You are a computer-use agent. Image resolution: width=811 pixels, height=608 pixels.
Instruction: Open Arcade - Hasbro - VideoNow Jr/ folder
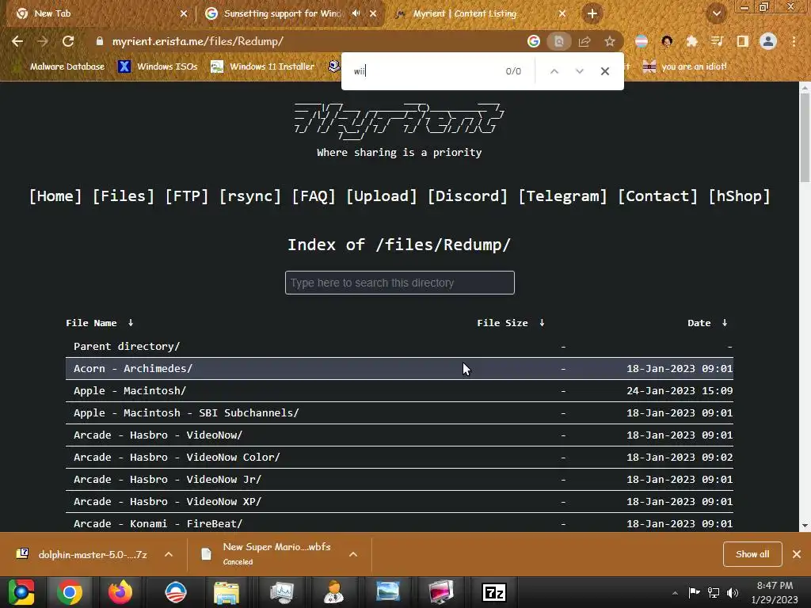point(168,480)
